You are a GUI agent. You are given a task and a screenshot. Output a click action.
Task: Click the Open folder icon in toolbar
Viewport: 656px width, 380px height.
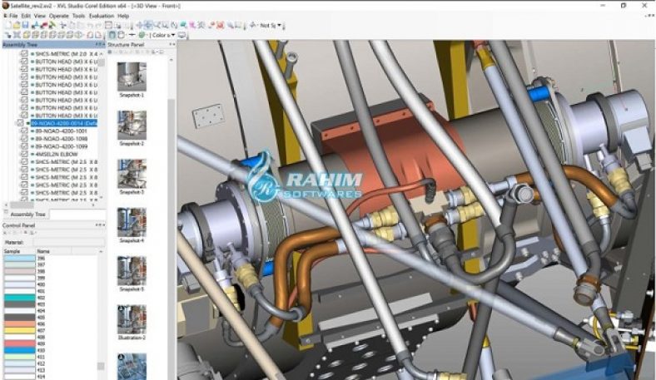[17, 26]
